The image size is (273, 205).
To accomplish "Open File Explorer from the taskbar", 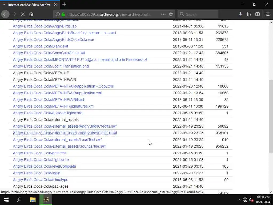I will pyautogui.click(x=33, y=200).
